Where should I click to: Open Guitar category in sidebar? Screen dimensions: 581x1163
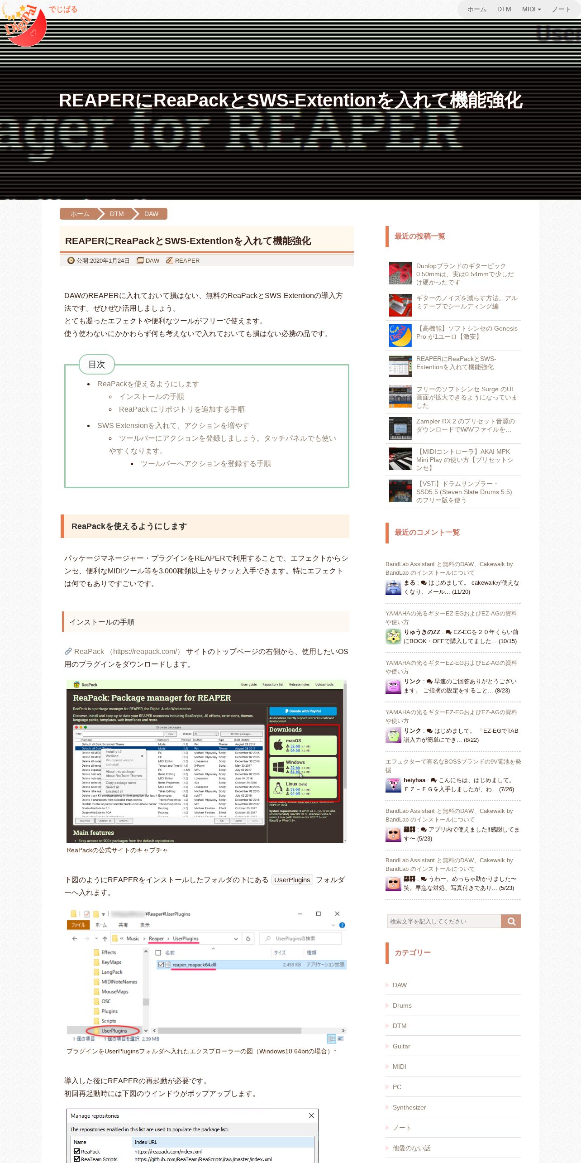[401, 1046]
